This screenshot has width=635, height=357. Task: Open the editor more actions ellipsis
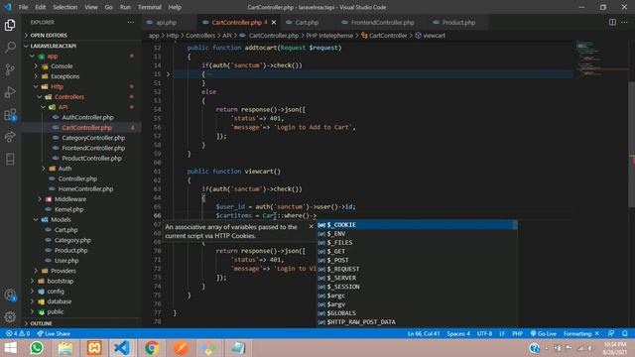[624, 22]
